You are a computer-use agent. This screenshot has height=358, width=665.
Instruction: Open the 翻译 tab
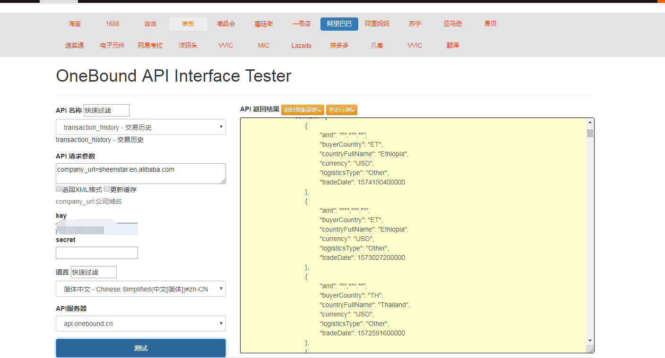pos(453,45)
